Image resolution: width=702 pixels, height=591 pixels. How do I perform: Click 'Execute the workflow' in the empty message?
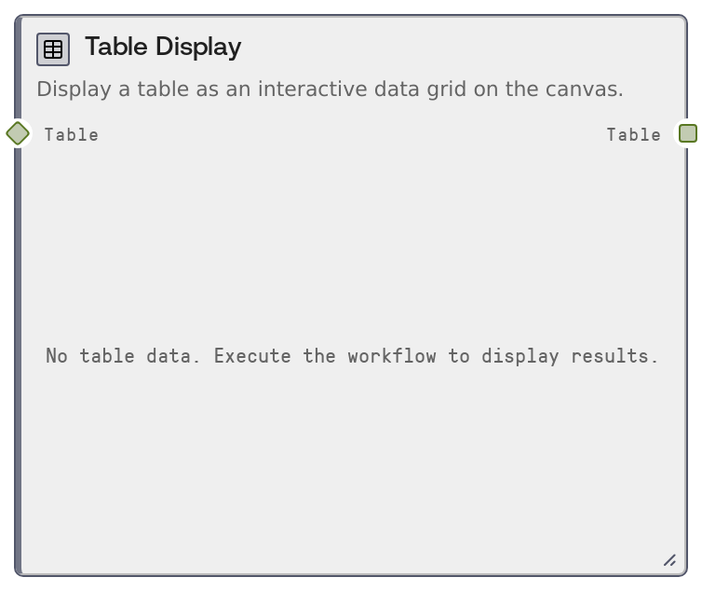tap(325, 356)
